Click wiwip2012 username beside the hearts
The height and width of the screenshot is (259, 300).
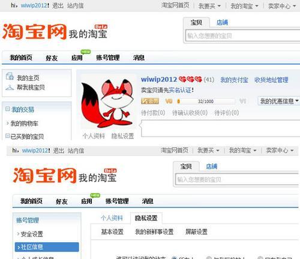(159, 79)
